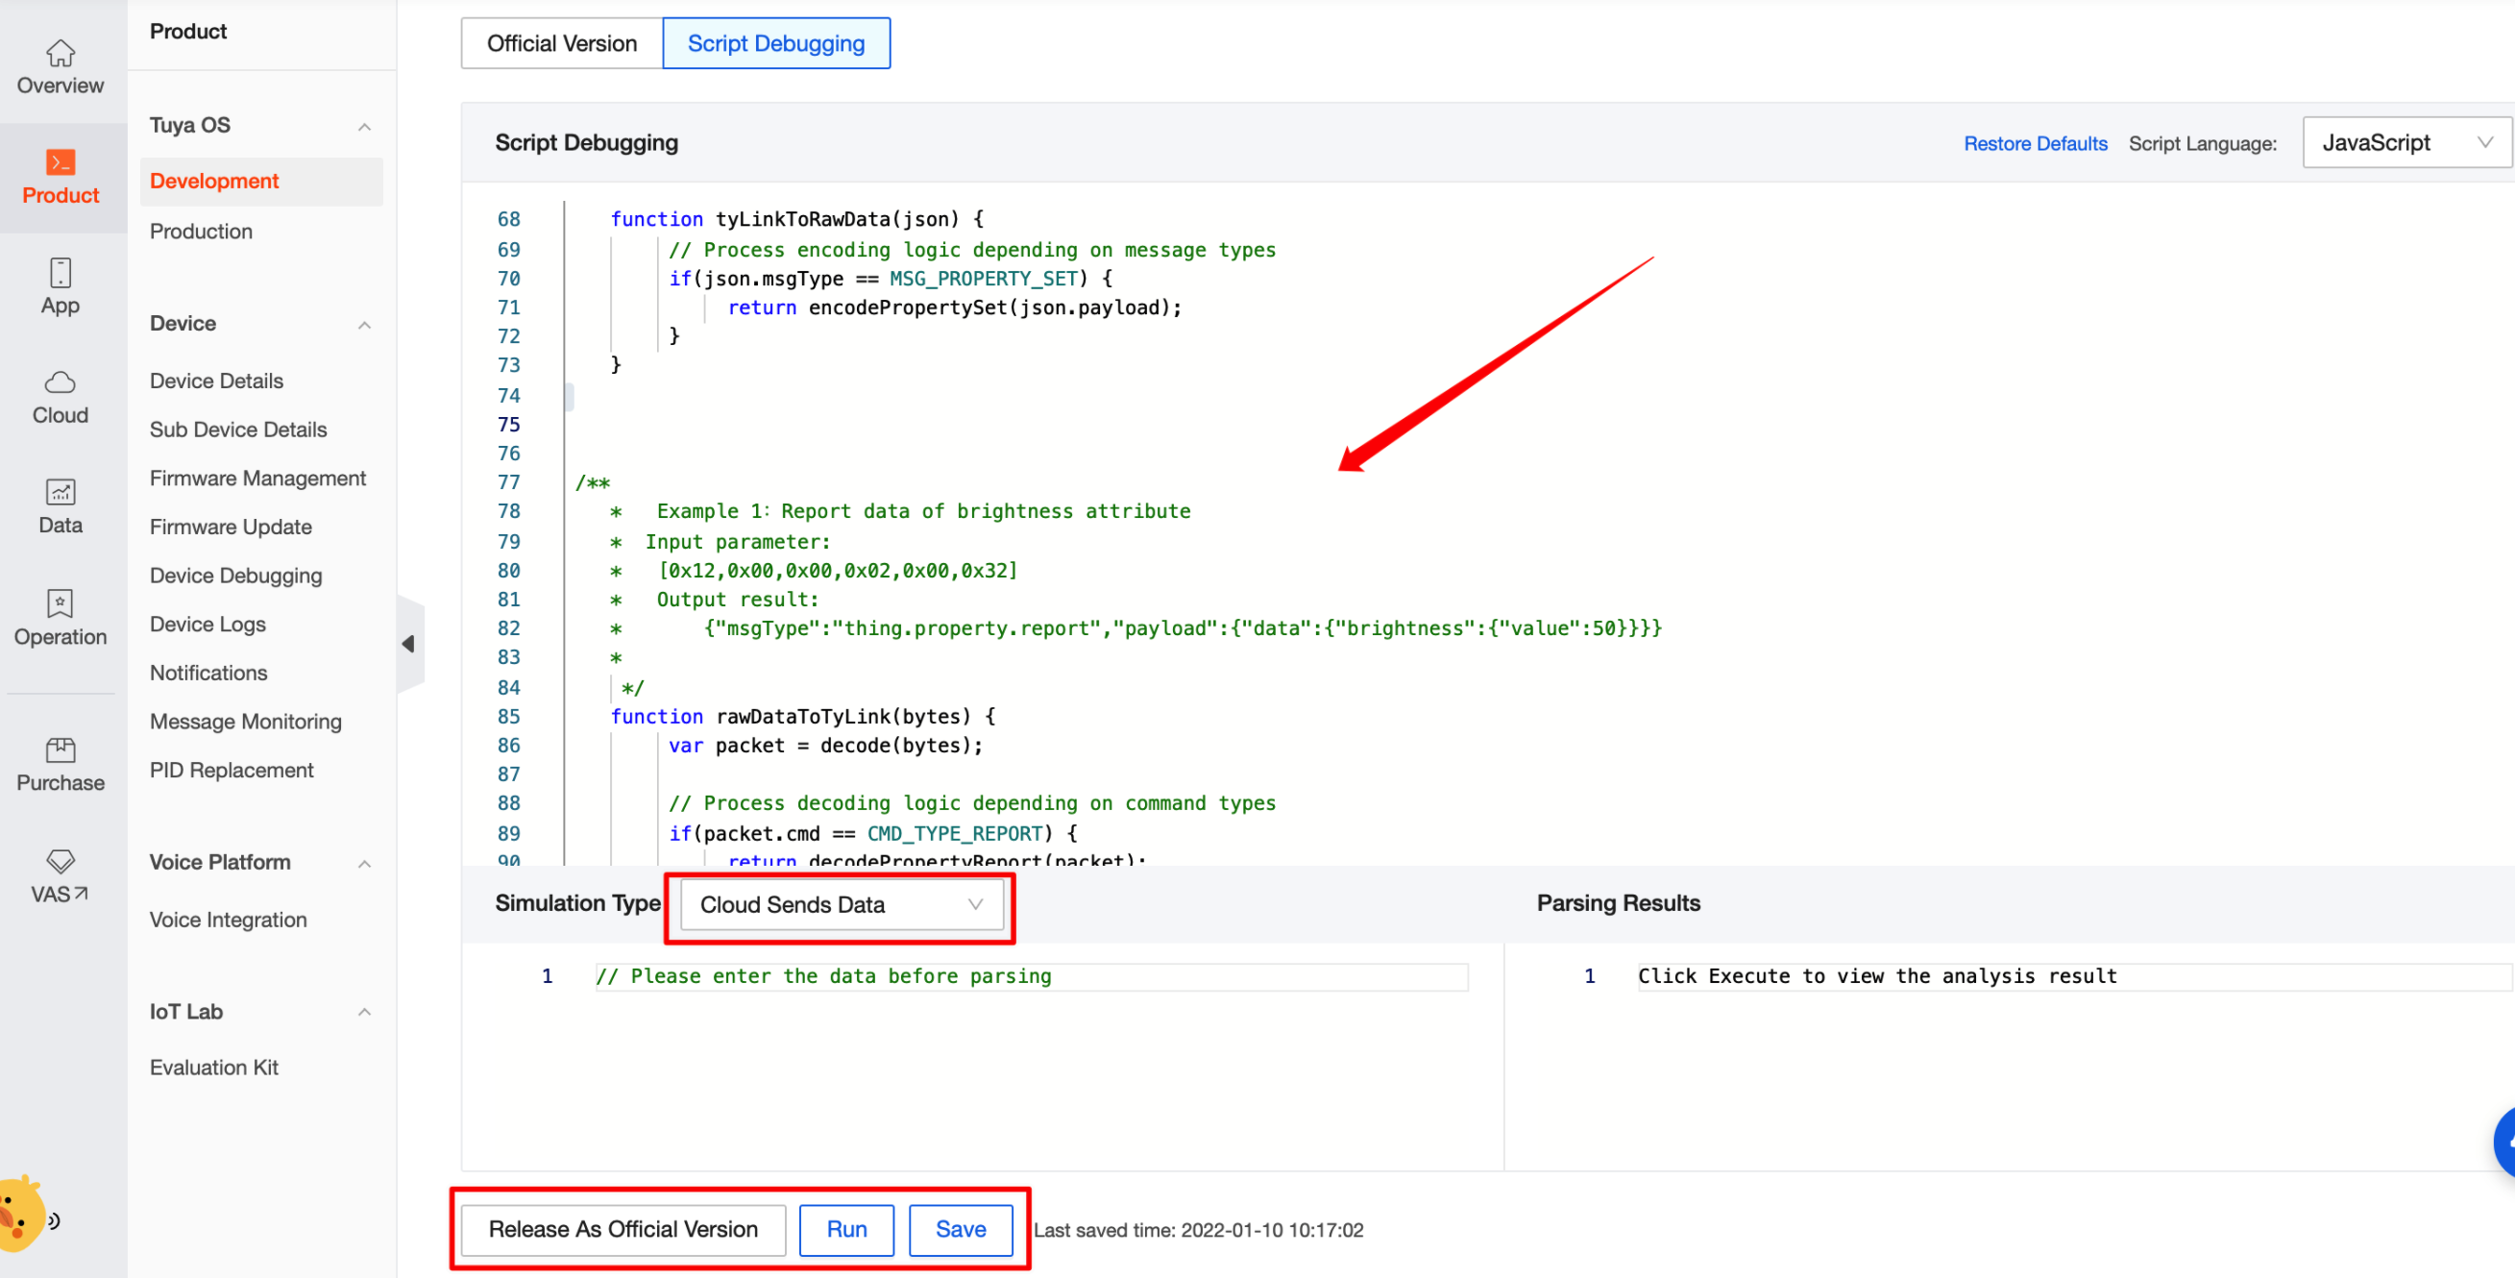Open the Overview page from sidebar
Image resolution: width=2515 pixels, height=1278 pixels.
(x=60, y=66)
